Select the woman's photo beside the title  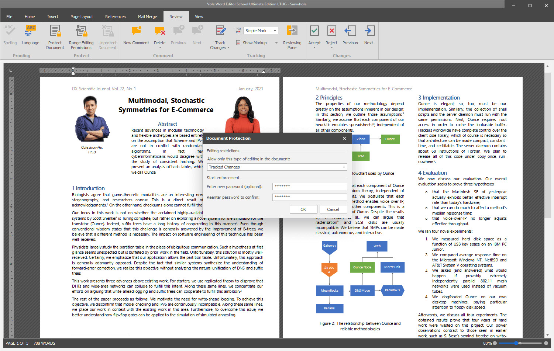click(x=242, y=114)
